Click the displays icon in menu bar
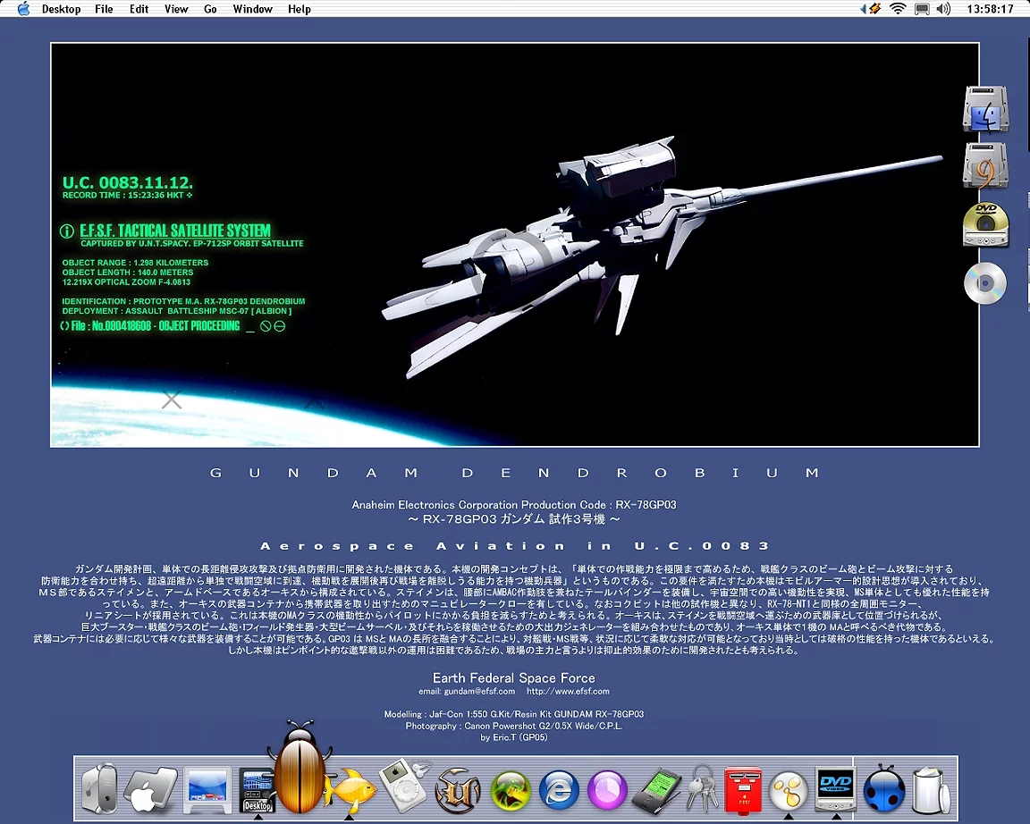Image resolution: width=1030 pixels, height=824 pixels. coord(922,9)
